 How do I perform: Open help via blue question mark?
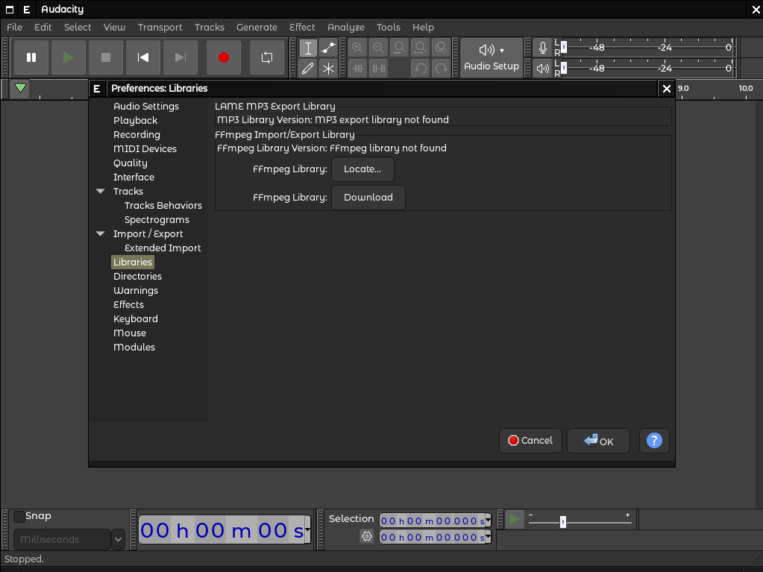pos(654,440)
